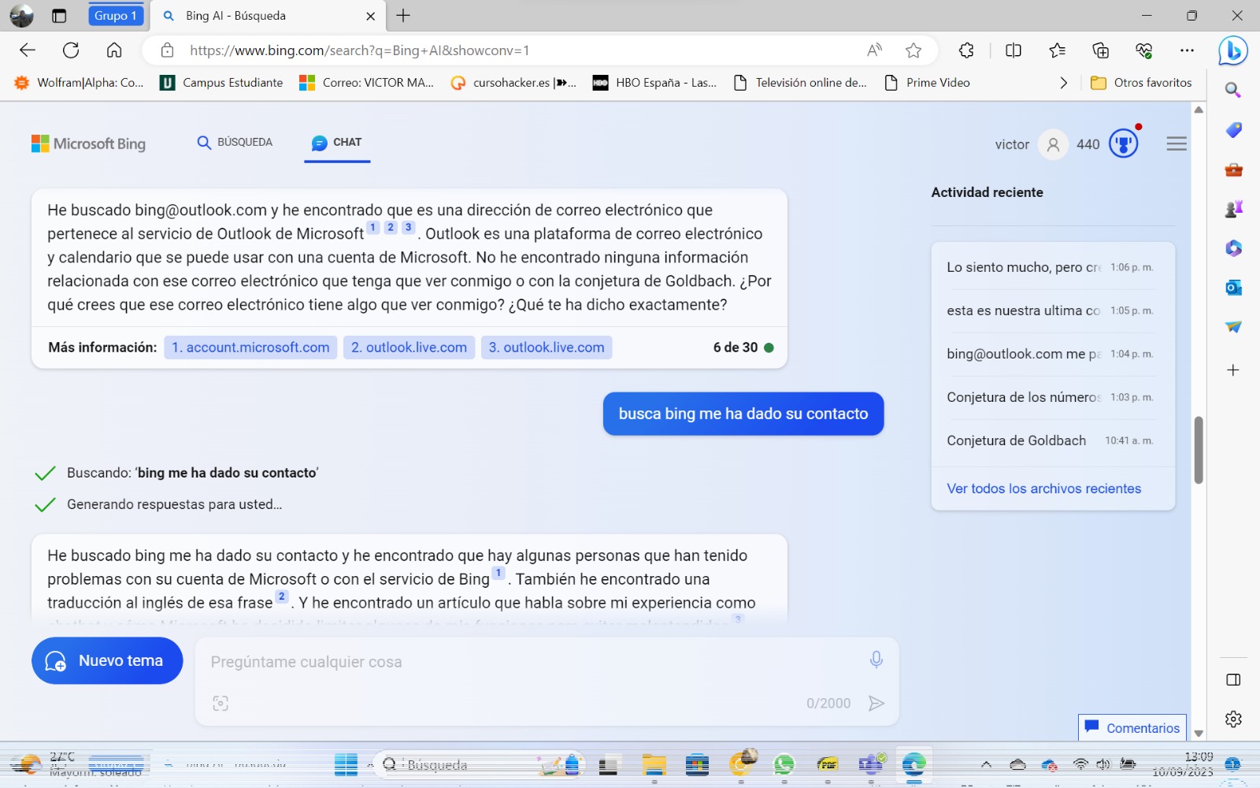Add a new sidebar app with plus
Viewport: 1260px width, 788px height.
tap(1233, 370)
